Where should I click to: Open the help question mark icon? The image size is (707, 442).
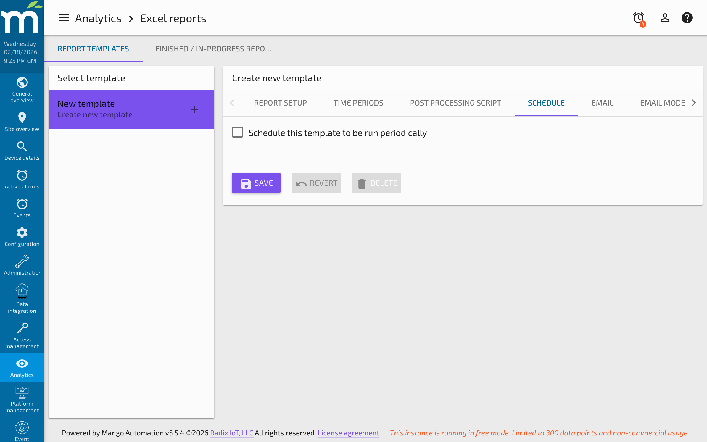point(687,17)
